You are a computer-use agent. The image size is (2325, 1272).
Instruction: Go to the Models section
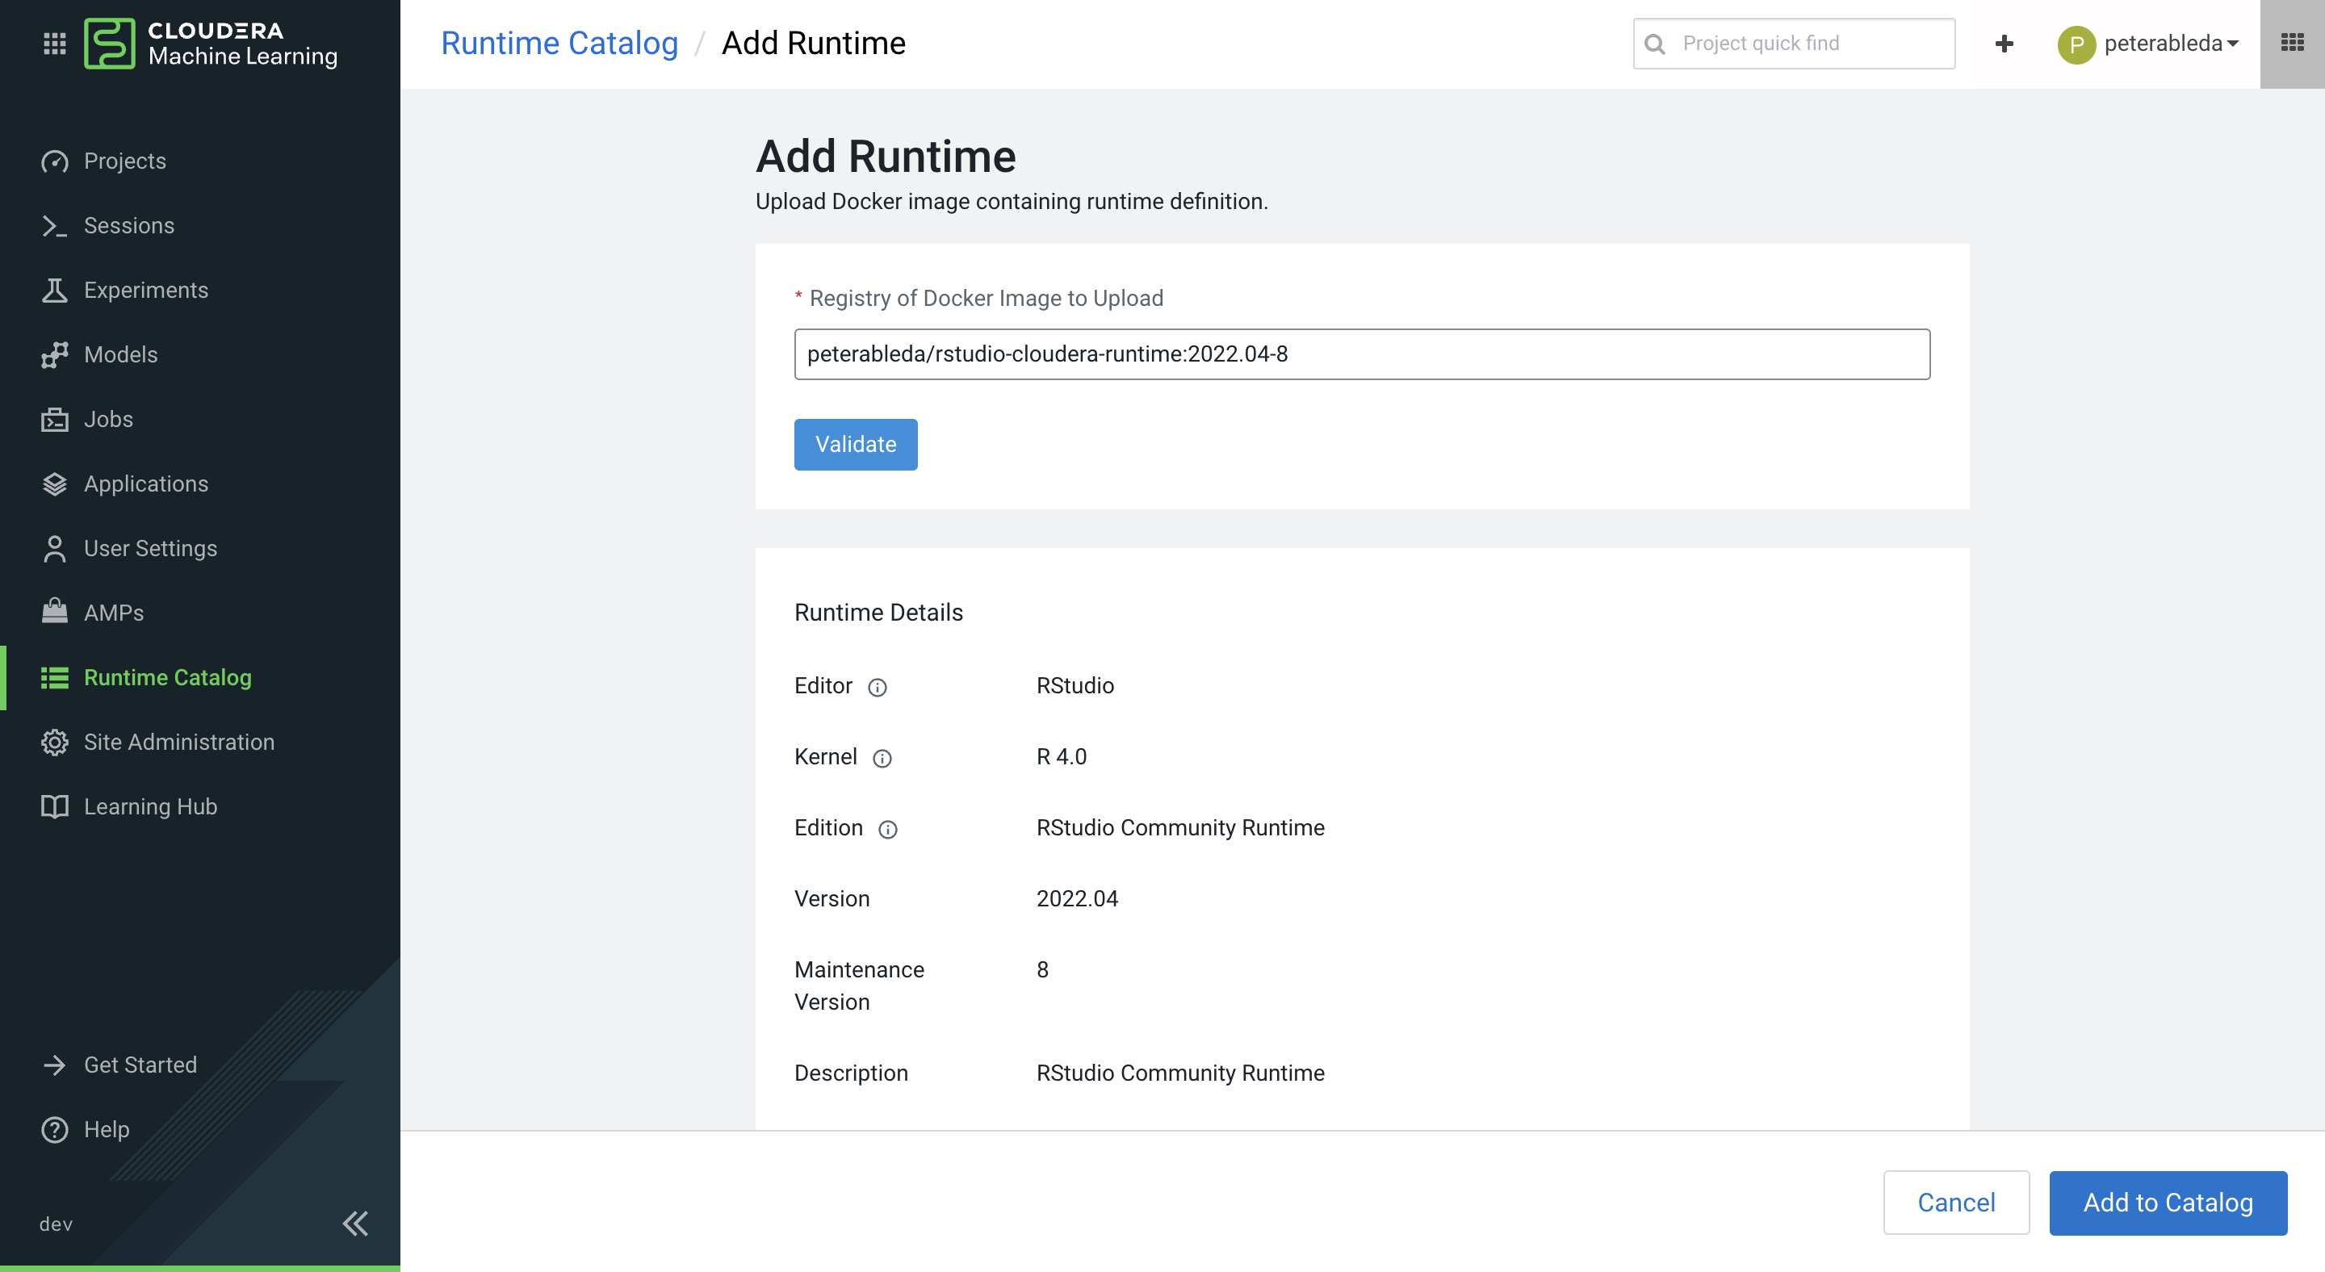(121, 354)
